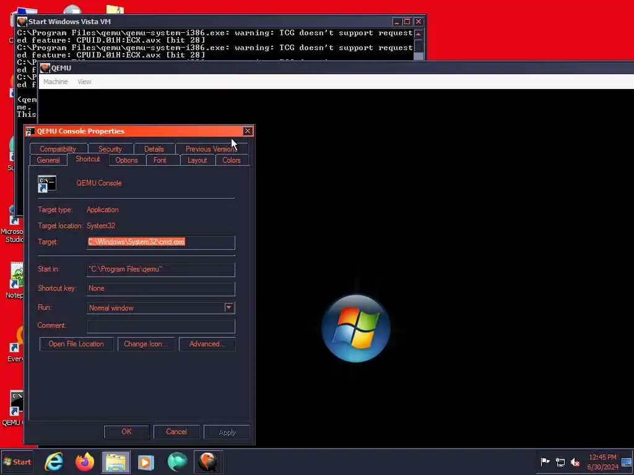Switch to the Compatibility tab
Image resolution: width=634 pixels, height=475 pixels.
(58, 149)
